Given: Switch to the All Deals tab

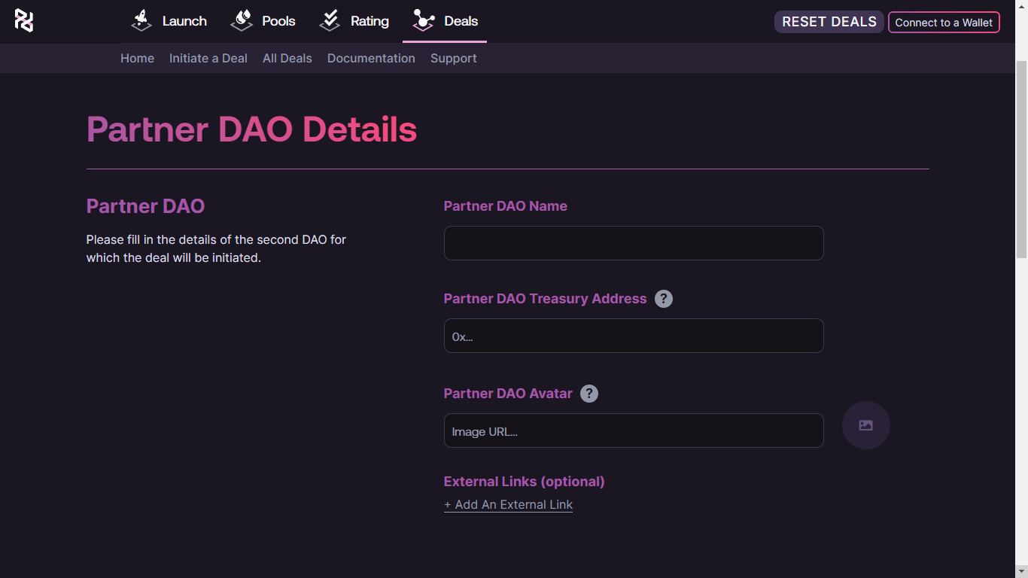Looking at the screenshot, I should 287,58.
